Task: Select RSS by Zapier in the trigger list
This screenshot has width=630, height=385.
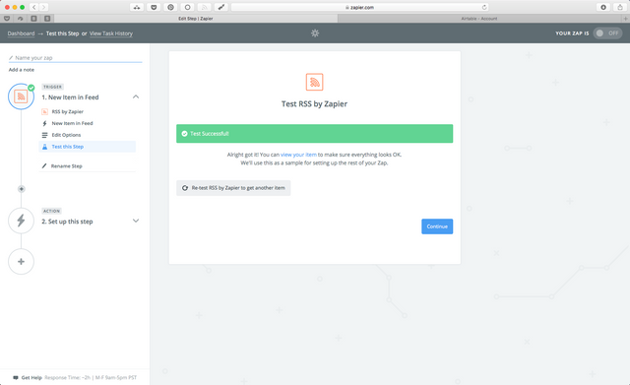Action: (x=68, y=111)
